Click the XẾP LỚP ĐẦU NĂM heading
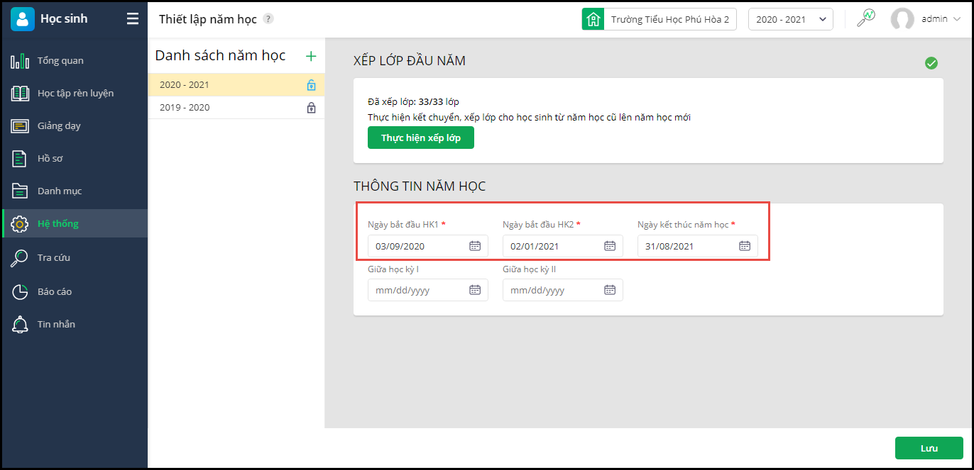This screenshot has width=974, height=470. (410, 61)
